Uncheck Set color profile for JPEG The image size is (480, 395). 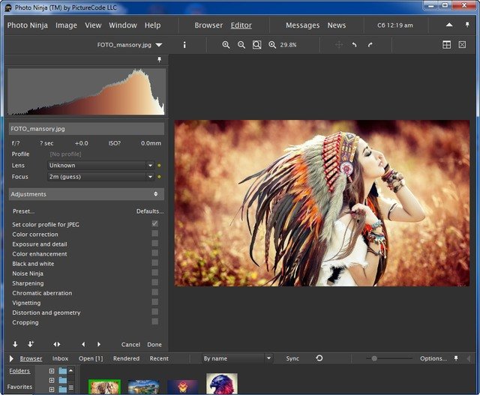154,224
